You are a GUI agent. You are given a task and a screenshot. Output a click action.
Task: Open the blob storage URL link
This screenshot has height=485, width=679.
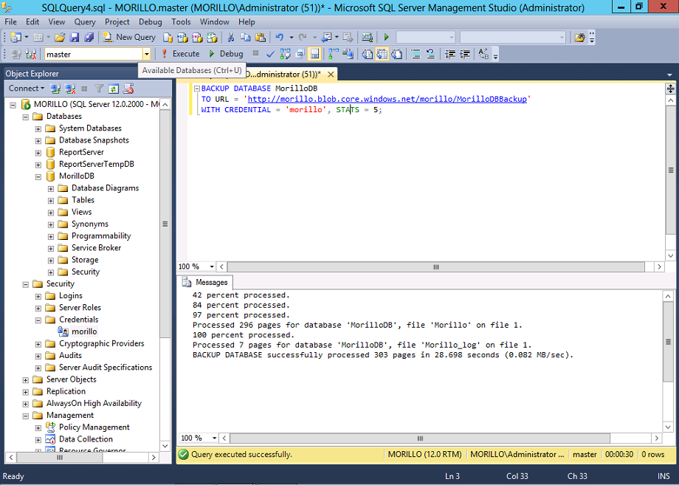tap(387, 99)
